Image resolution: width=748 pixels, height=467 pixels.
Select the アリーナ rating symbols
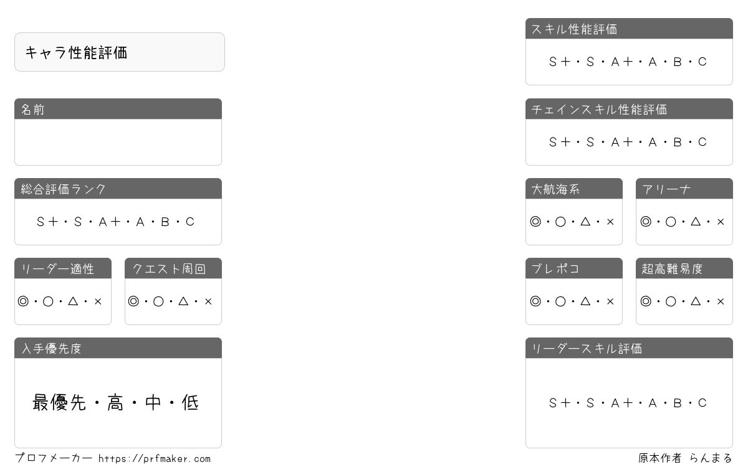[683, 222]
